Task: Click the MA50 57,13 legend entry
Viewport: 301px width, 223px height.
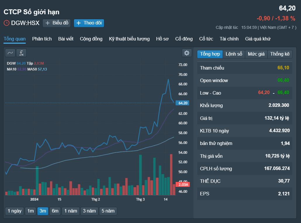Action: (37, 69)
